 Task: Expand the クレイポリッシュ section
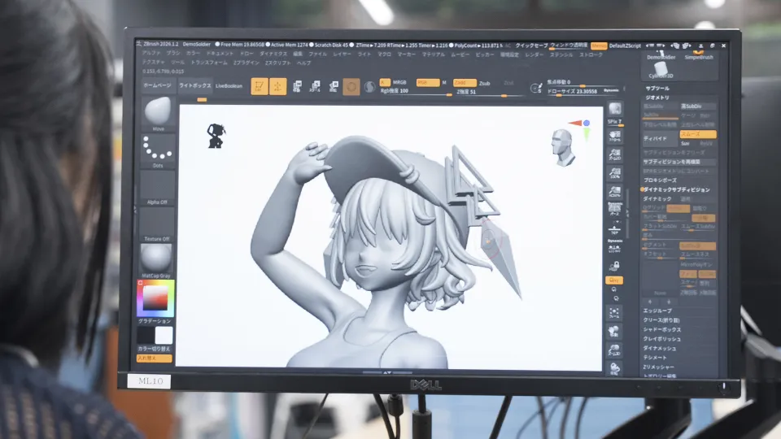[661, 339]
